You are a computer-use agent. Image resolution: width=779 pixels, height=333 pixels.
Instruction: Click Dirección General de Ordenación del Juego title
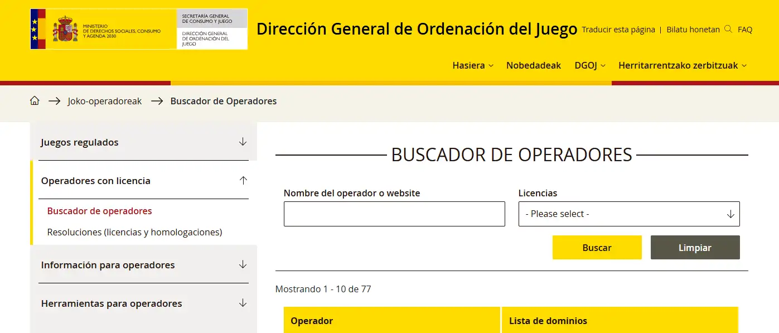pyautogui.click(x=417, y=29)
